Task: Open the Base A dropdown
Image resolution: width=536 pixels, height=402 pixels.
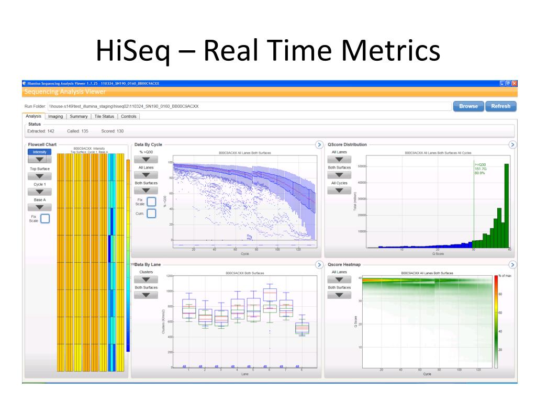Action: [40, 207]
